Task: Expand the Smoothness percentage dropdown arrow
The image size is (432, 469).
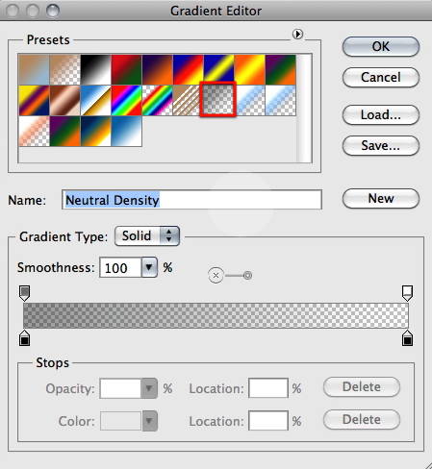Action: 149,267
